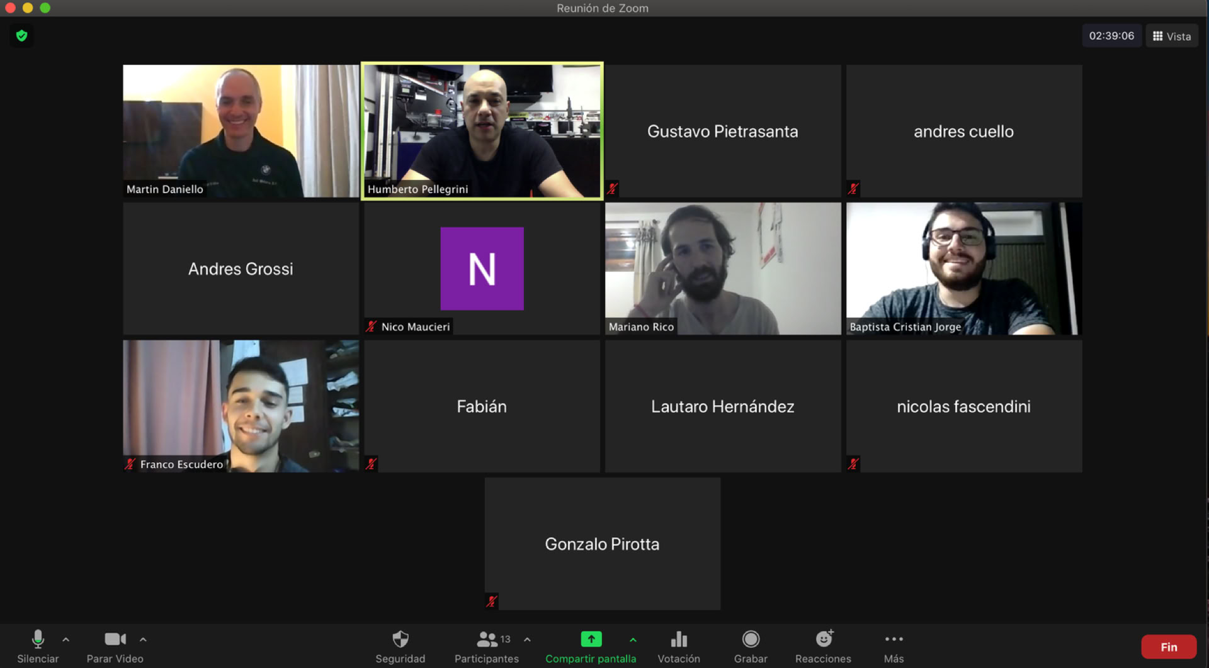Turn off camera with Parar Video

[x=115, y=640]
